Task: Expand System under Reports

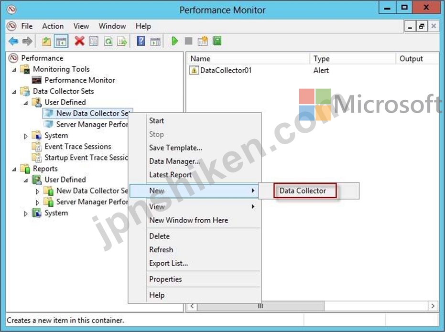Action: coord(26,214)
